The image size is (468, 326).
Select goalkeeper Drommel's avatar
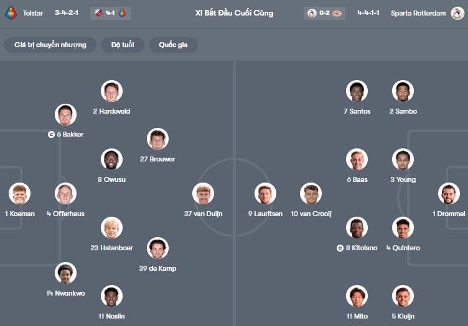(x=449, y=194)
